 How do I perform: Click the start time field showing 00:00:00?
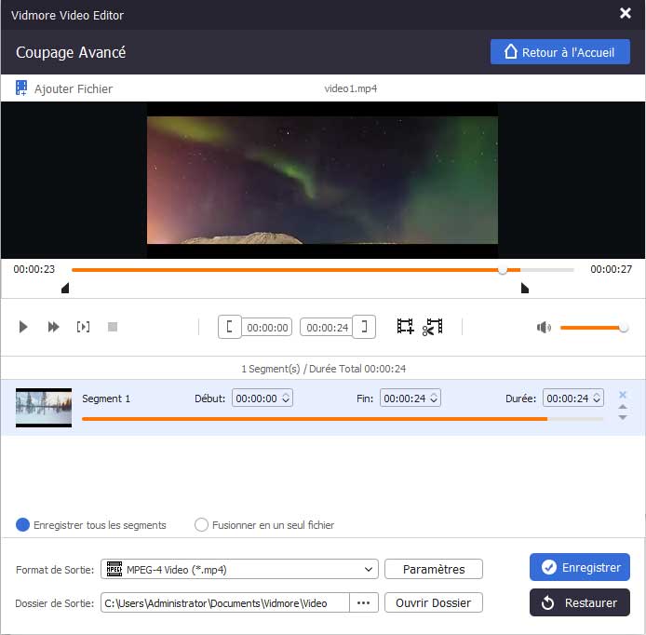(267, 327)
